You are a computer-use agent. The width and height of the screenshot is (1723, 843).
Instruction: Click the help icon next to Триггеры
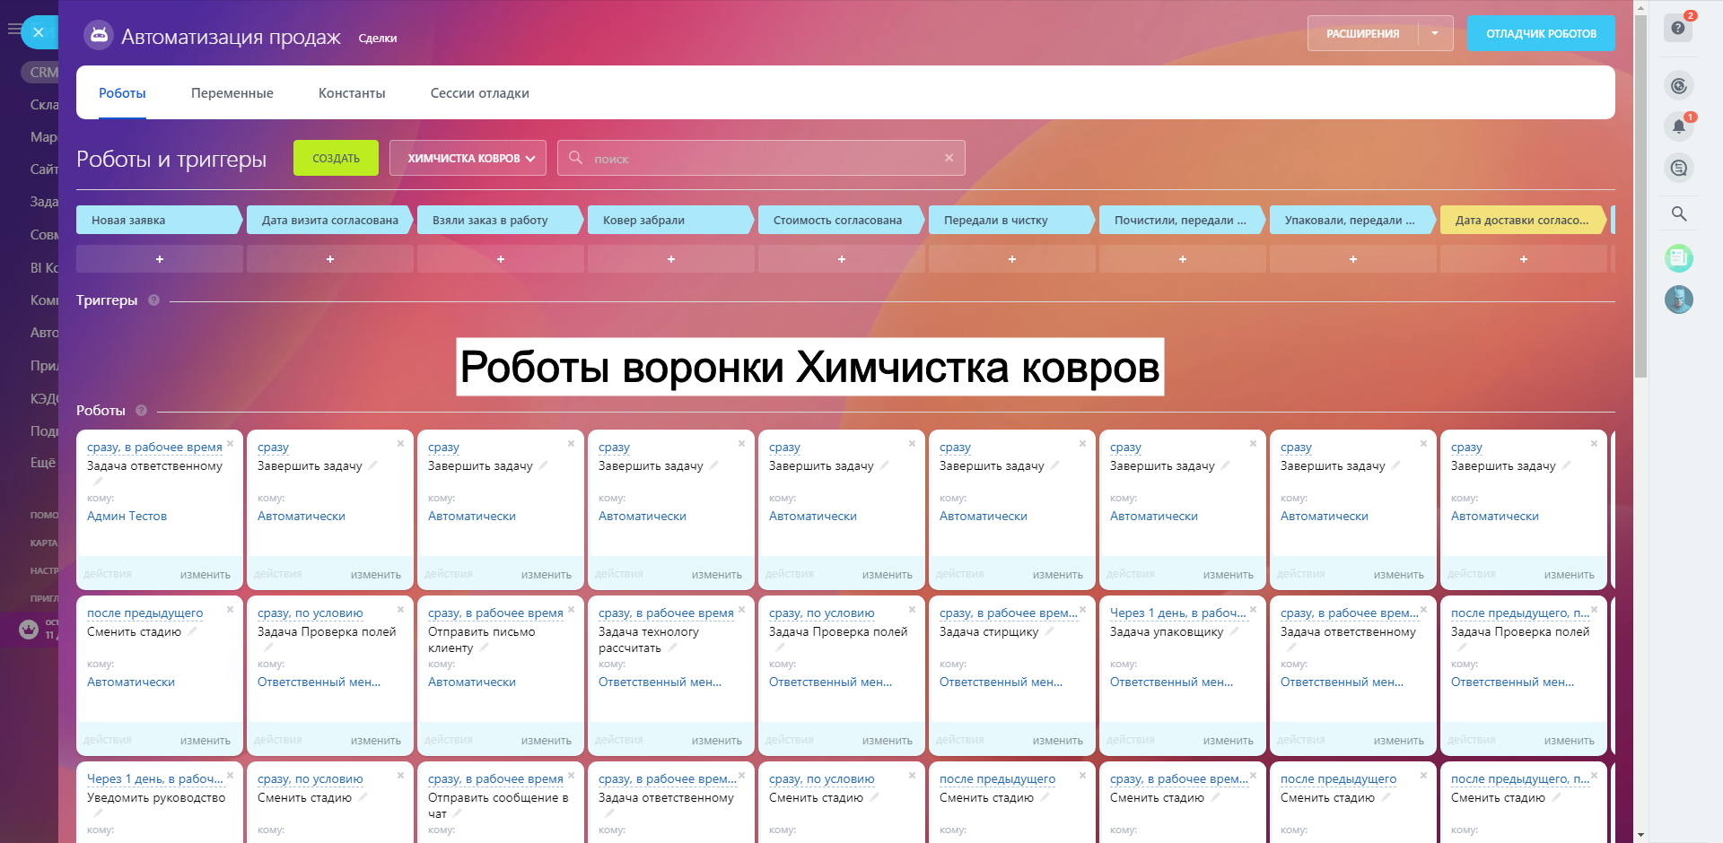[153, 300]
